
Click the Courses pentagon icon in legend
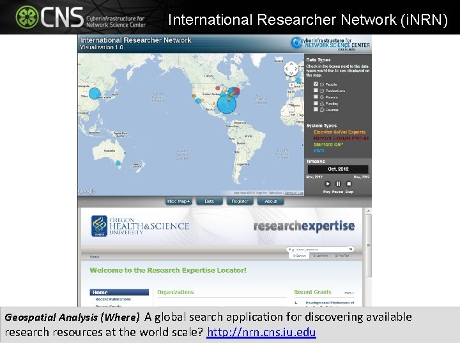click(322, 110)
